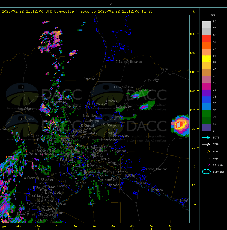Viewport: 227px width, 230px height.
Task: Click the 'Capdevila' map label
Action: (73, 106)
